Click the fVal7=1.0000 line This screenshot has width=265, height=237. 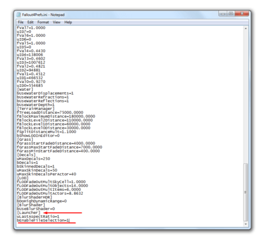click(31, 28)
